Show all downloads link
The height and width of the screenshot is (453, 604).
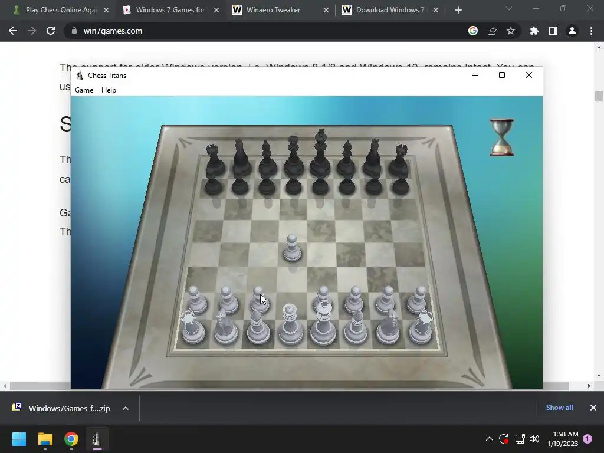(x=559, y=408)
